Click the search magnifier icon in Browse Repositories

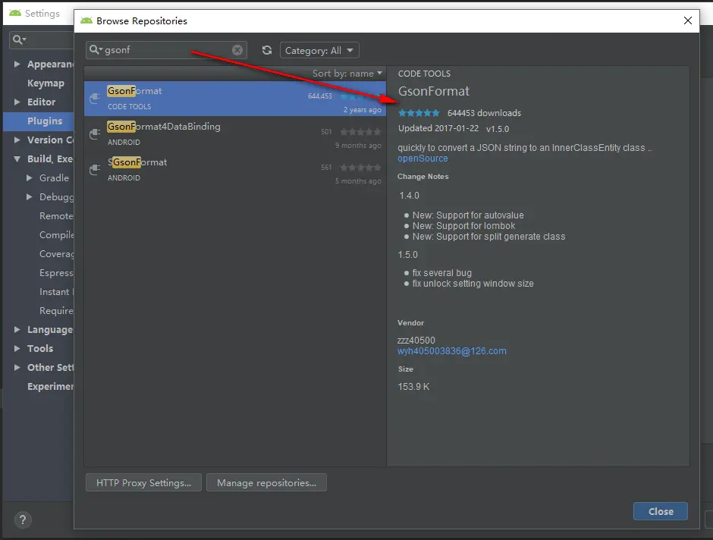click(x=95, y=49)
